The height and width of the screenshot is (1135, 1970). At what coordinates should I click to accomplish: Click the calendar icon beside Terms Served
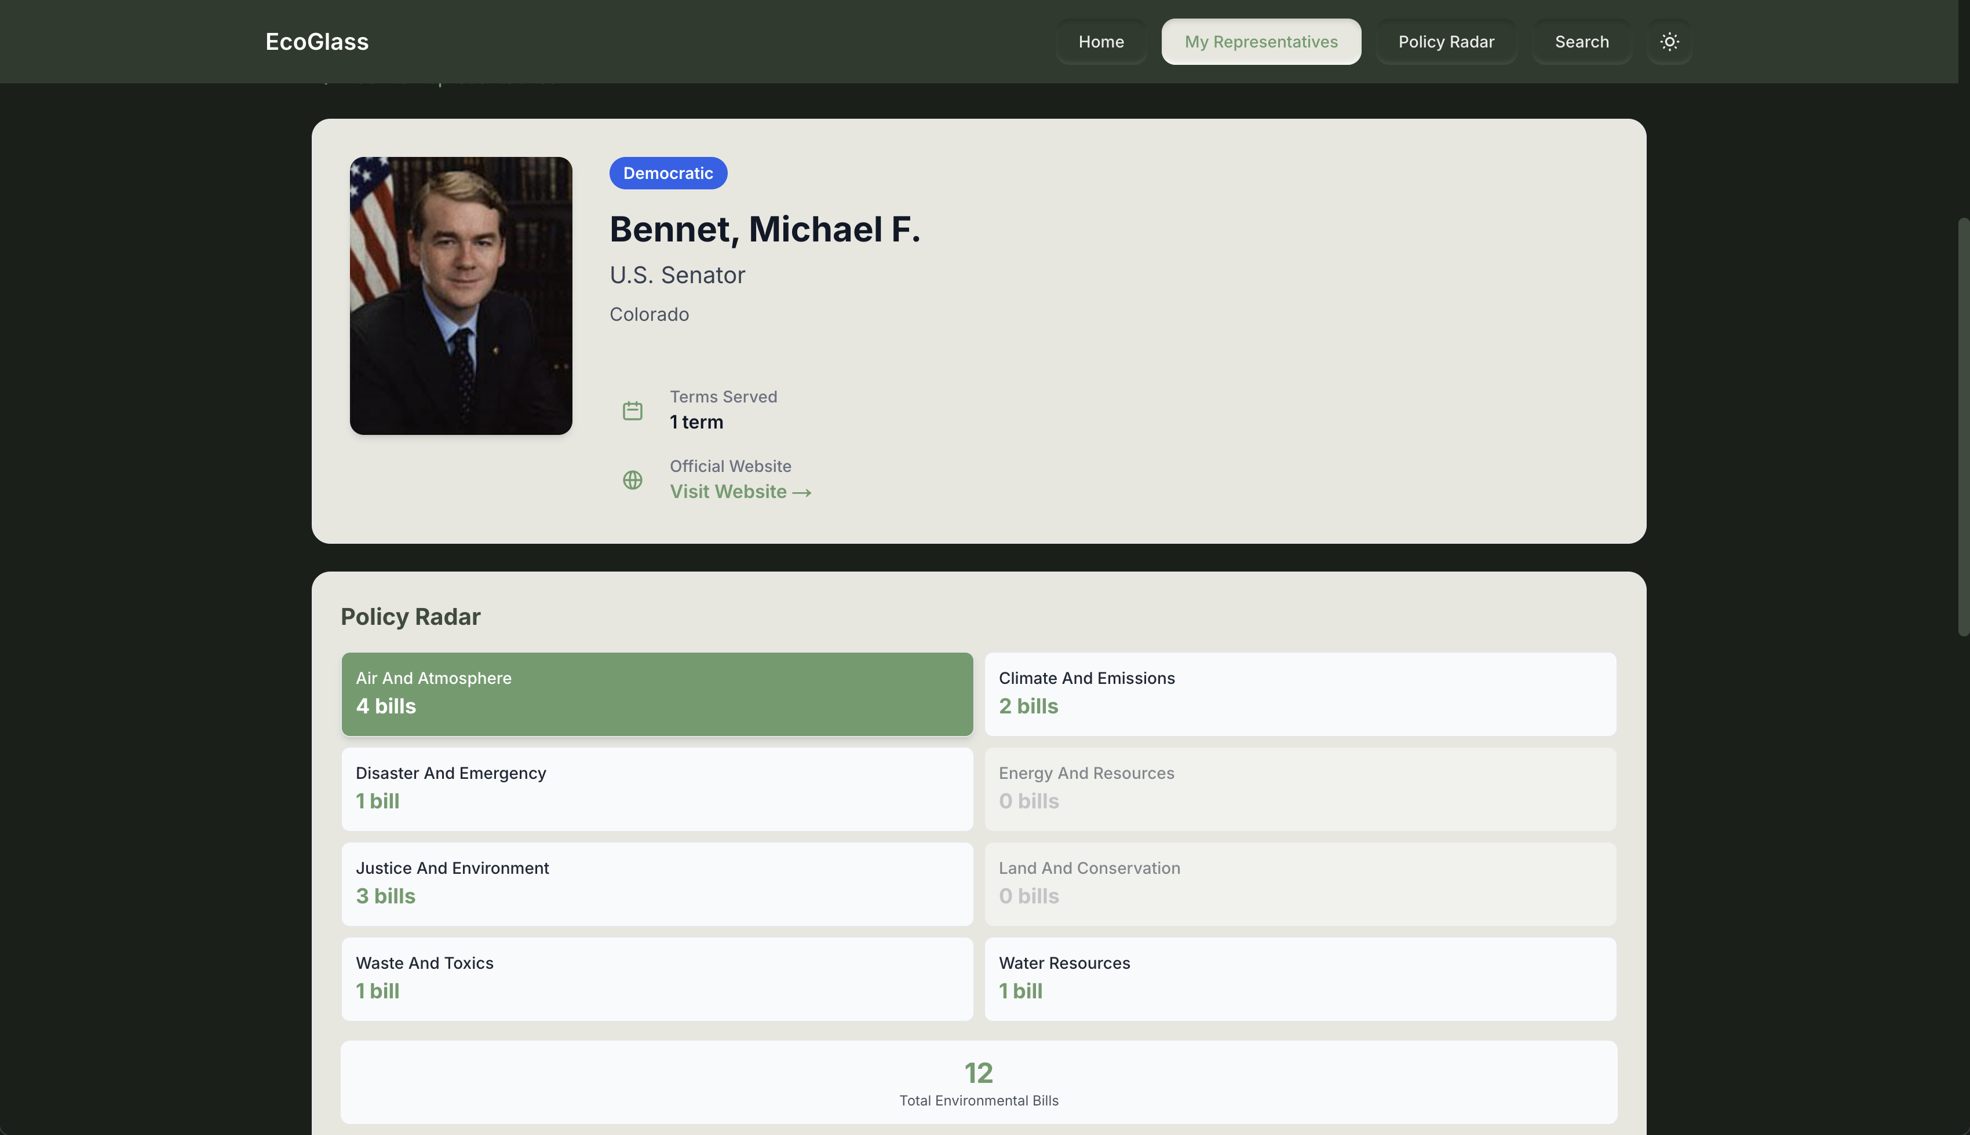pyautogui.click(x=633, y=410)
